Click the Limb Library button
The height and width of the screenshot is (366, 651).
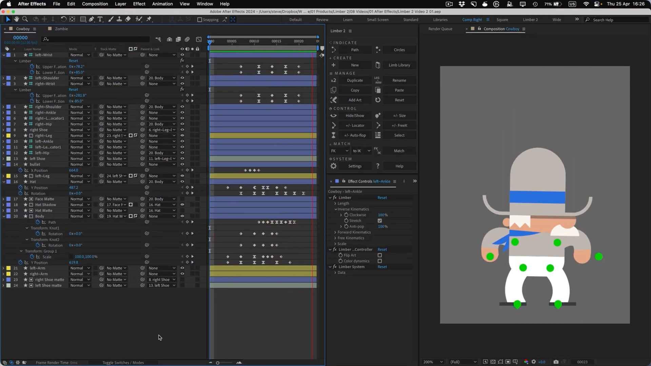[x=399, y=65]
